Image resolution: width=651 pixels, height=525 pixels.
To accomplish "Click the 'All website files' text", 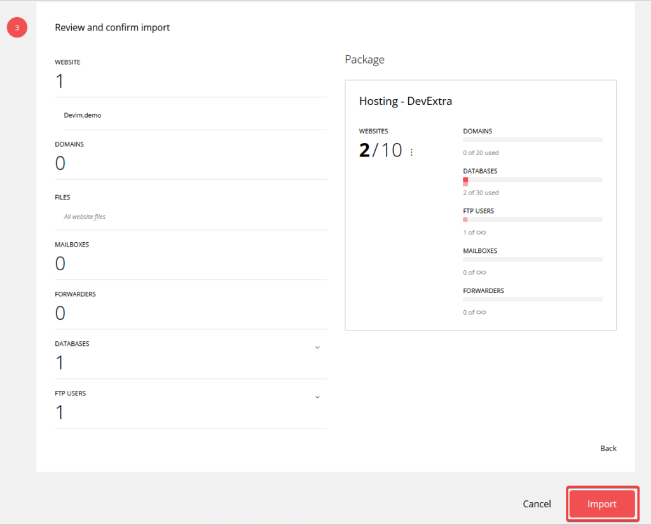I will [x=85, y=217].
